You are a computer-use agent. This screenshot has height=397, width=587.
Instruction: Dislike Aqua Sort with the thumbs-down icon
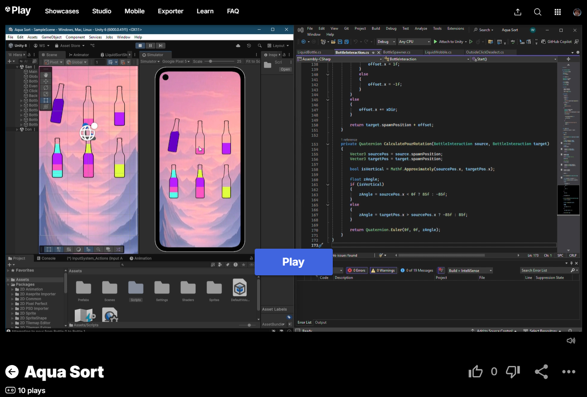pyautogui.click(x=513, y=372)
